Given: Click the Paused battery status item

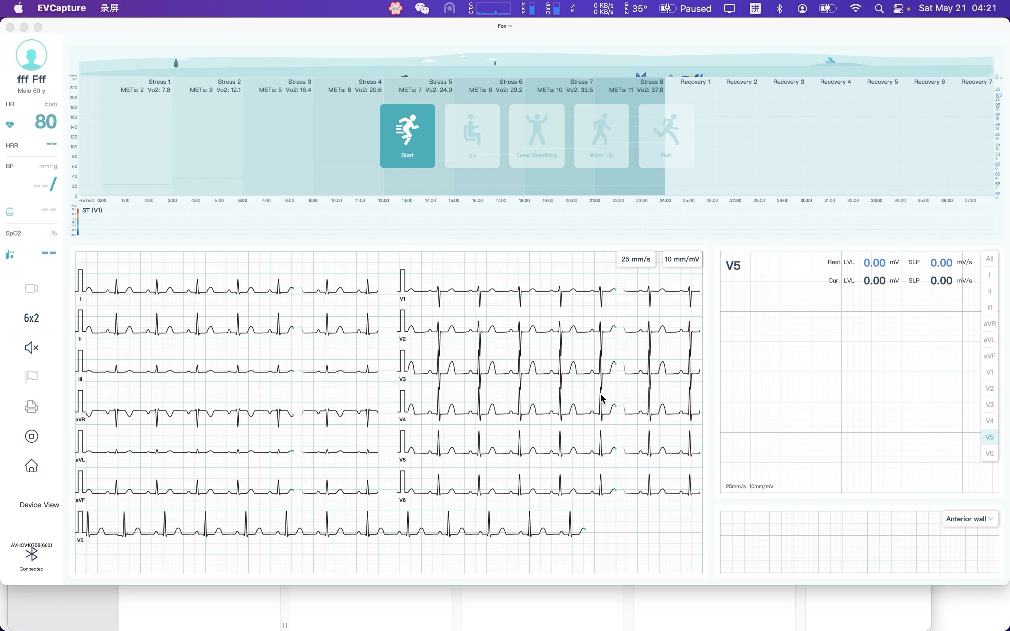Looking at the screenshot, I should (685, 8).
